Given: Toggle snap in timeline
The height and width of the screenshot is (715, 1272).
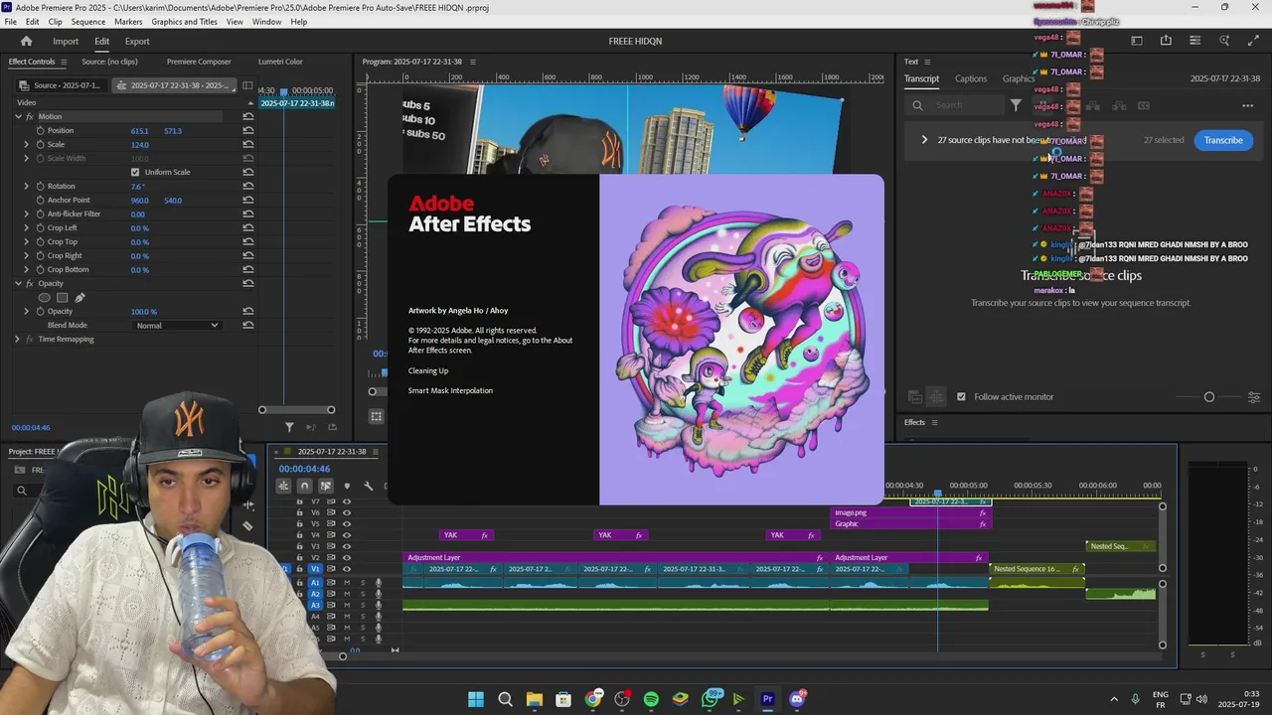Looking at the screenshot, I should (304, 486).
